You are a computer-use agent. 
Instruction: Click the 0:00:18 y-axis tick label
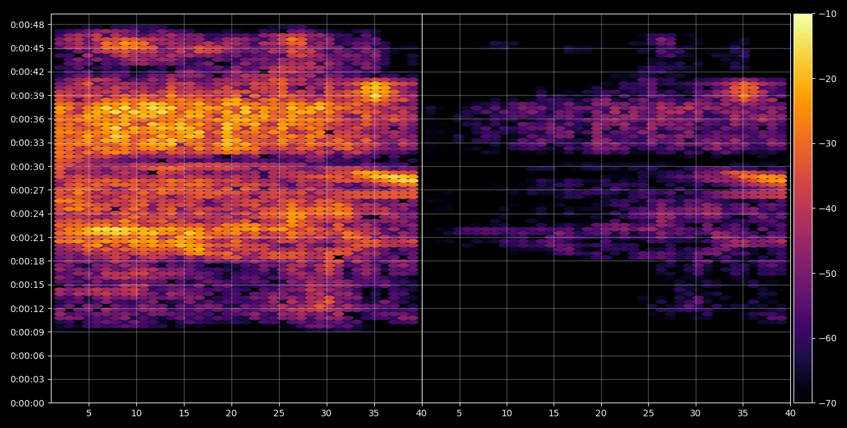[x=27, y=261]
